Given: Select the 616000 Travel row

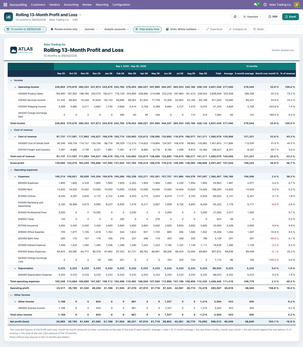Looking at the screenshot, I should [x=152, y=219].
